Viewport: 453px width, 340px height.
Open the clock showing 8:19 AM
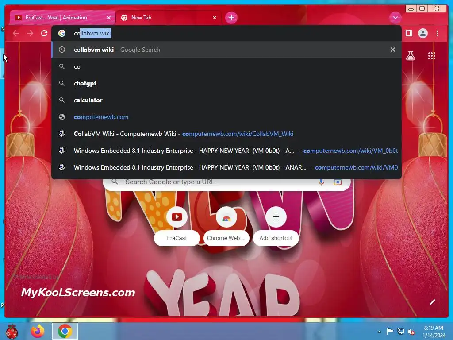[434, 332]
